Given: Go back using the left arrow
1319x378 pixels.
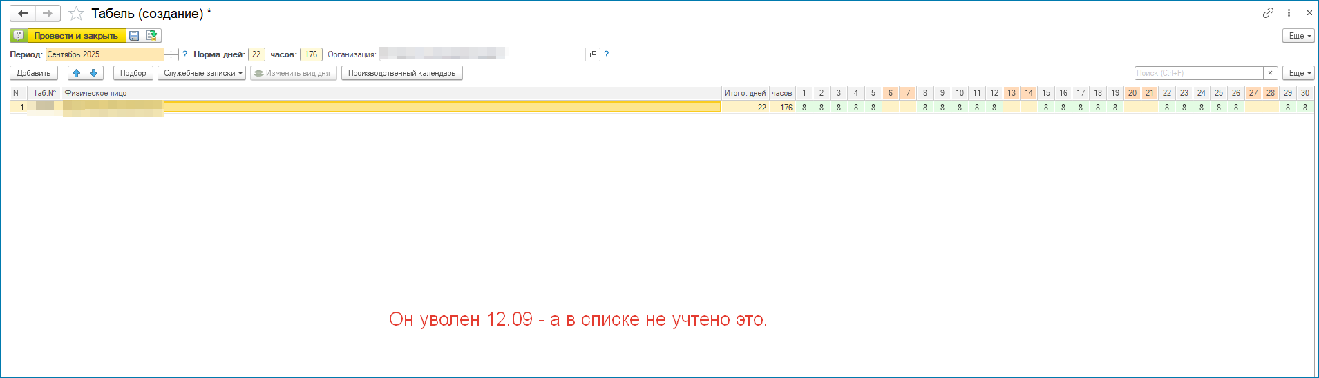Looking at the screenshot, I should pos(23,14).
